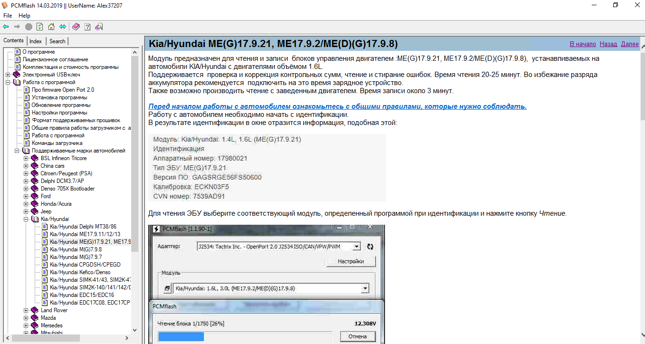This screenshot has height=344, width=645.
Task: Switch to the Search tab
Action: [x=58, y=41]
